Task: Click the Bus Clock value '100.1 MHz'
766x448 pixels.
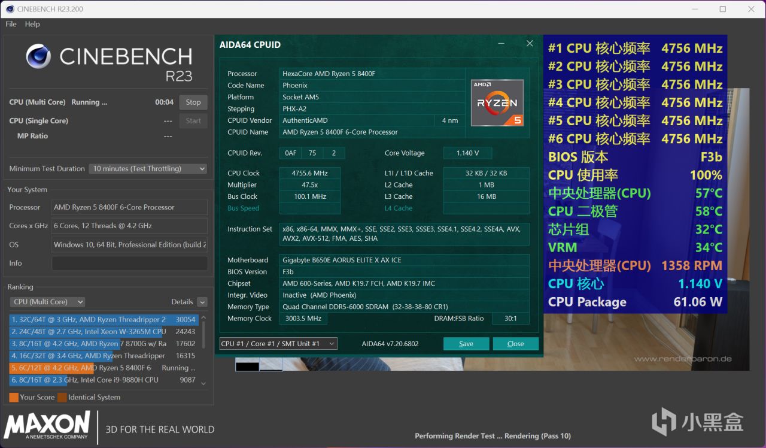Action: point(309,196)
